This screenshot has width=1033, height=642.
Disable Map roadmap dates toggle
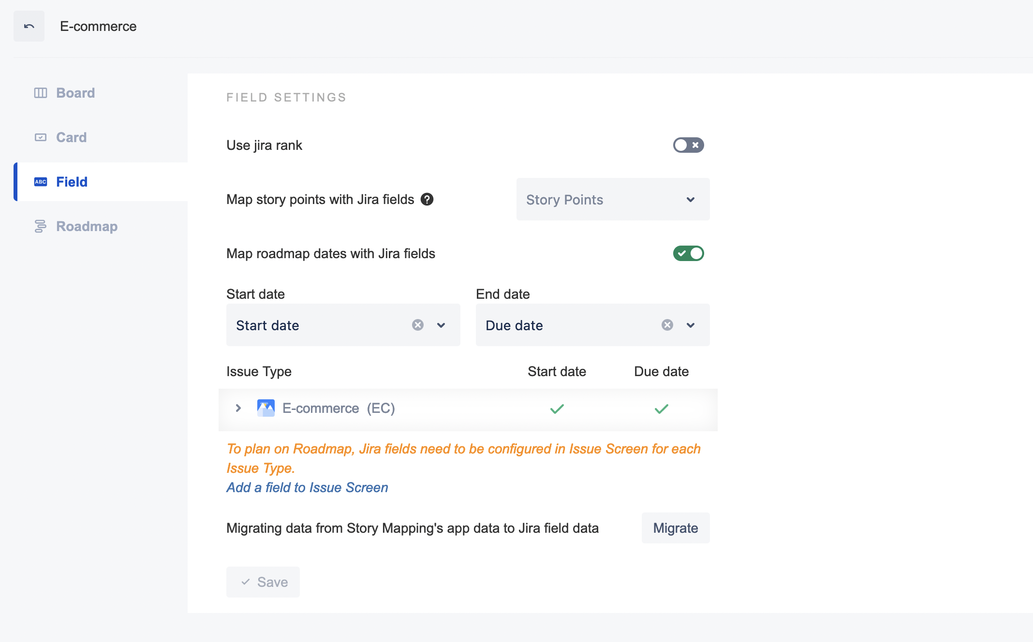coord(688,253)
